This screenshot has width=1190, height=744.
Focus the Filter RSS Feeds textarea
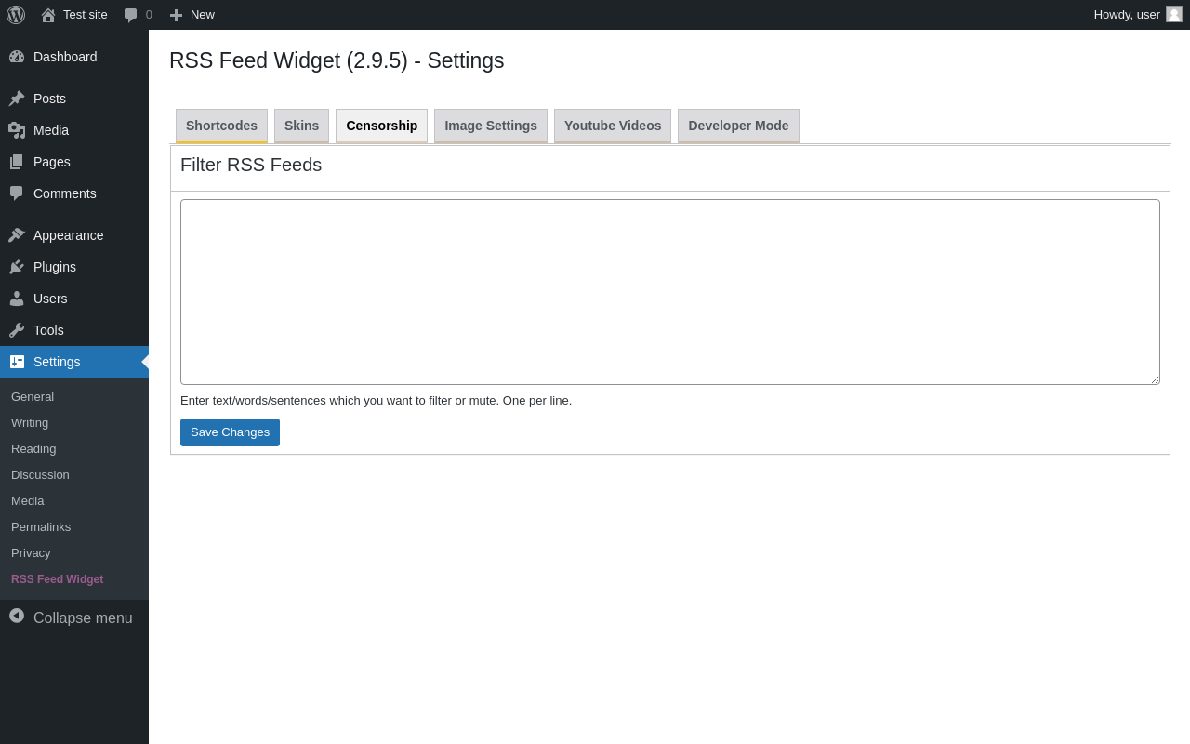[670, 292]
